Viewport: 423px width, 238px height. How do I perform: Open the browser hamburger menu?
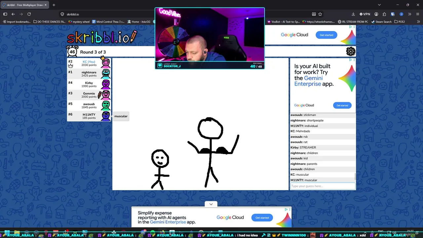418,14
